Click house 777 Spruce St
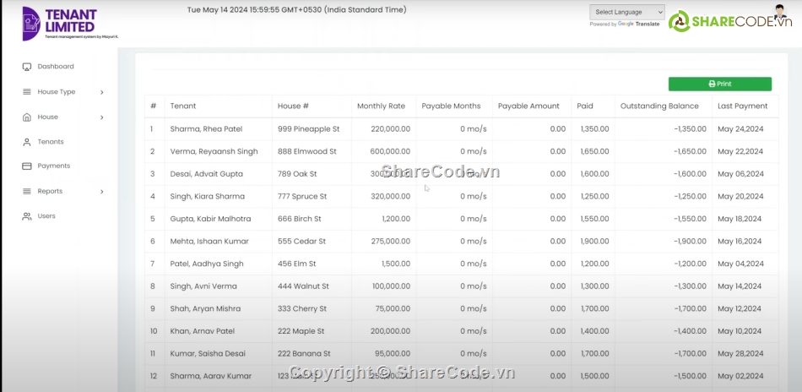Viewport: 802px width, 392px height. 302,197
